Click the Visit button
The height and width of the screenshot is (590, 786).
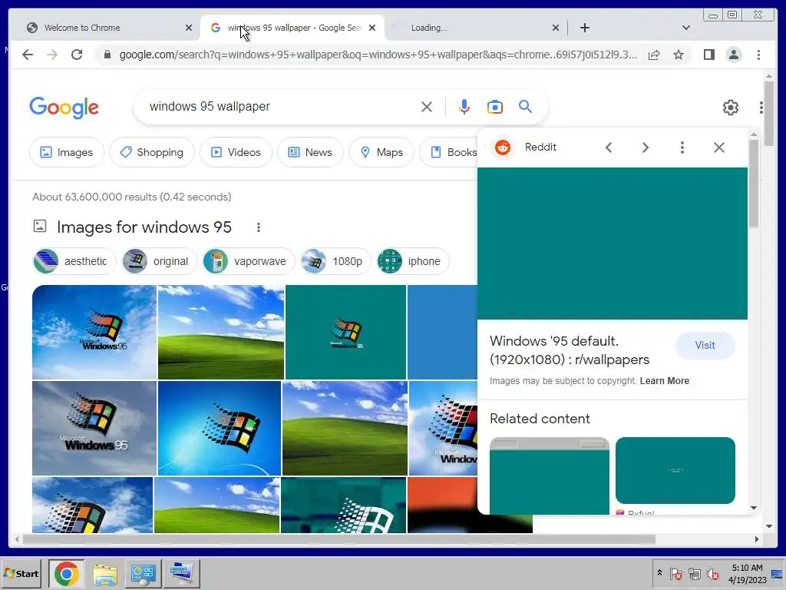click(x=705, y=345)
